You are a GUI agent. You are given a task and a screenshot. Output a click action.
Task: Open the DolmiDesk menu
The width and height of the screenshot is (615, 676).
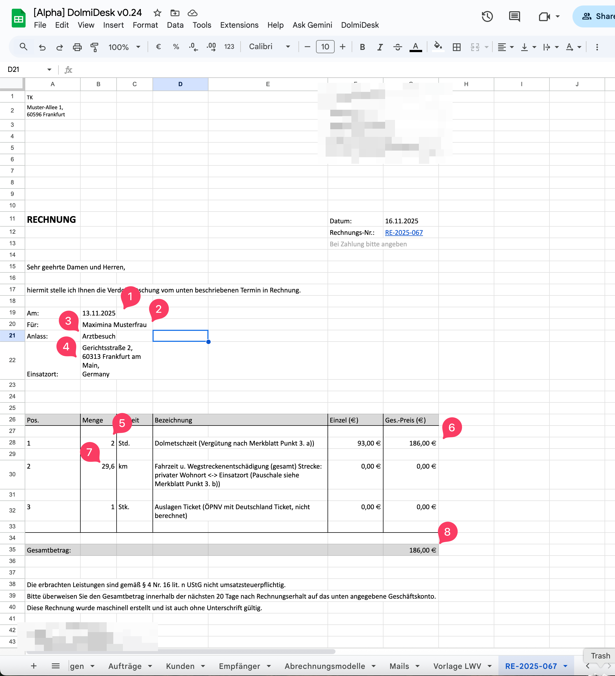359,25
